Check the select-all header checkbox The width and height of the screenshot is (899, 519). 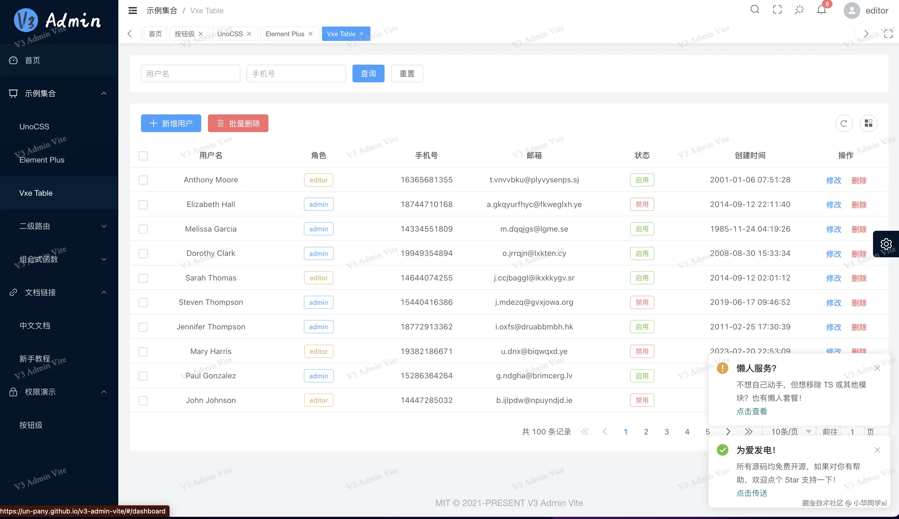(143, 156)
